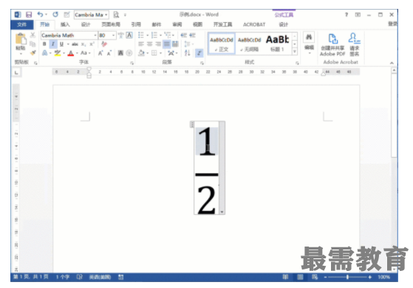Click the Decrease Indent icon
The width and height of the screenshot is (413, 288).
point(183,35)
